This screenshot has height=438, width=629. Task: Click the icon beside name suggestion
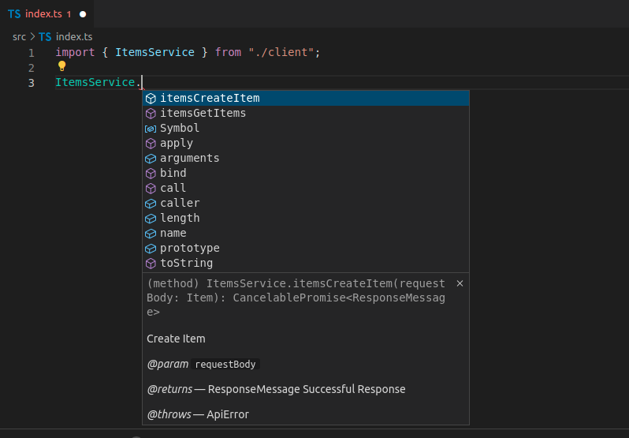coord(151,233)
